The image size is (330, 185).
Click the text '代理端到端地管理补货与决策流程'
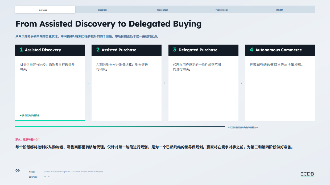[276, 64]
